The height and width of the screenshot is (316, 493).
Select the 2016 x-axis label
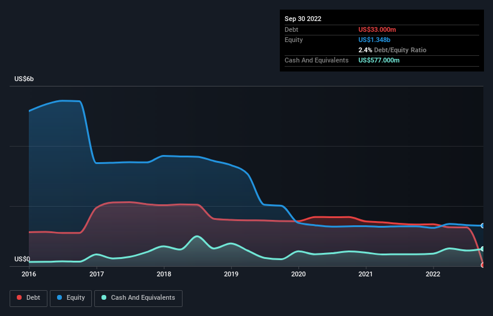click(x=29, y=274)
